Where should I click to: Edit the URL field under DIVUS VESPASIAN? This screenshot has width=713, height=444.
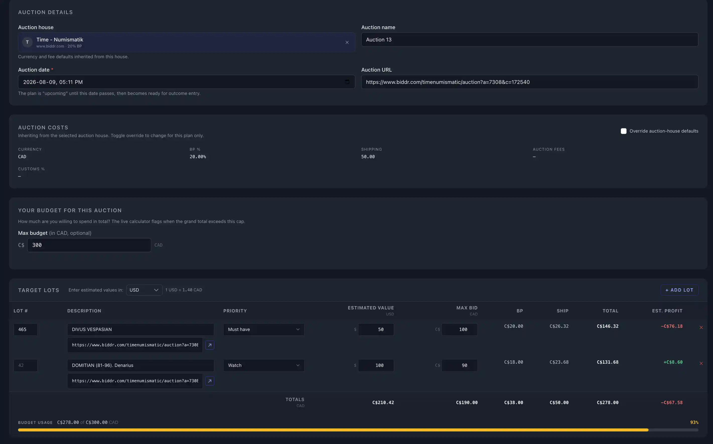135,345
